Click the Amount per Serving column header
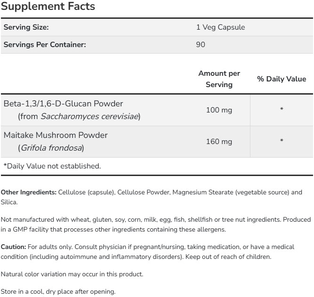This screenshot has width=314, height=297. 219,79
